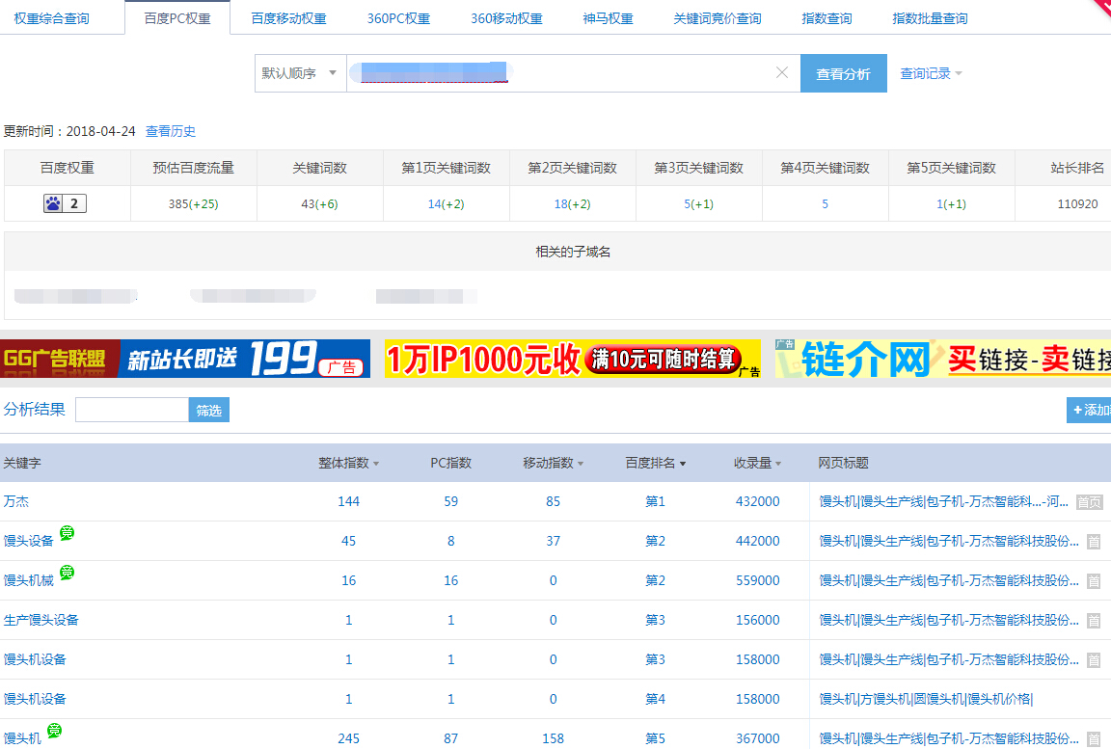Click the 筛选 filter button
The height and width of the screenshot is (749, 1111).
(209, 410)
